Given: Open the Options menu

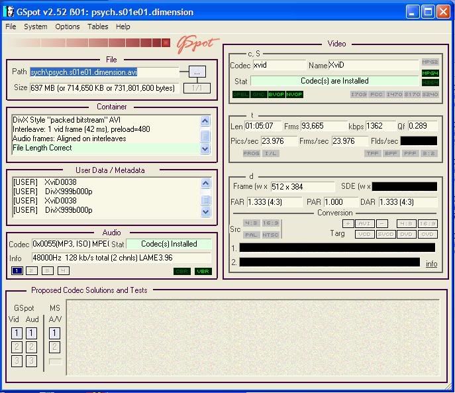Looking at the screenshot, I should [68, 27].
